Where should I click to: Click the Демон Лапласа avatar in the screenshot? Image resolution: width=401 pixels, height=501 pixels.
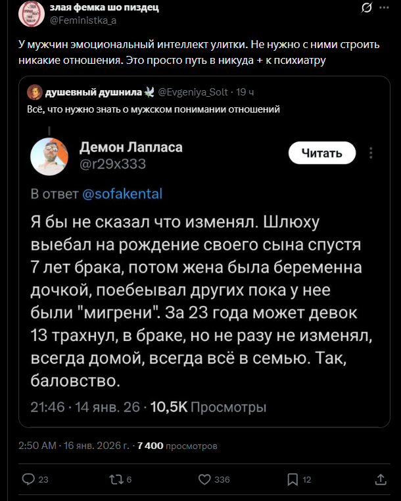click(50, 157)
